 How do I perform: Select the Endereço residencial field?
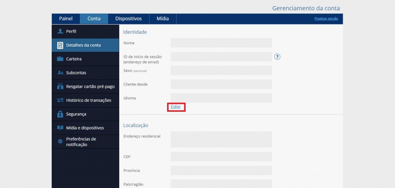221,139
